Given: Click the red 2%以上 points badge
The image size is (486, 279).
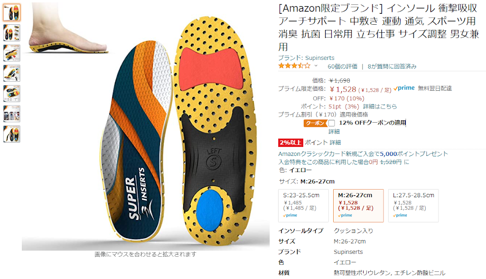Looking at the screenshot, I should point(290,143).
